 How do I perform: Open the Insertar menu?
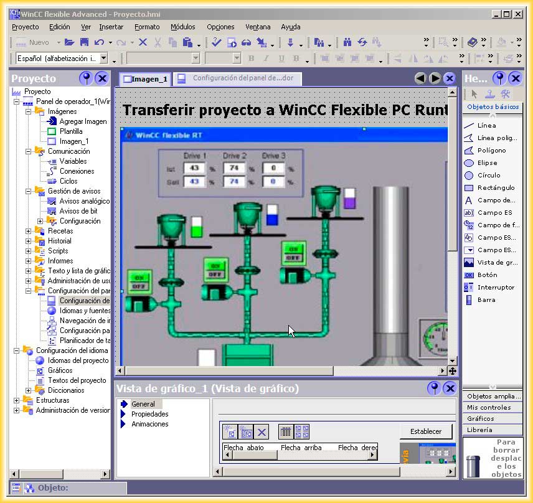tap(111, 27)
